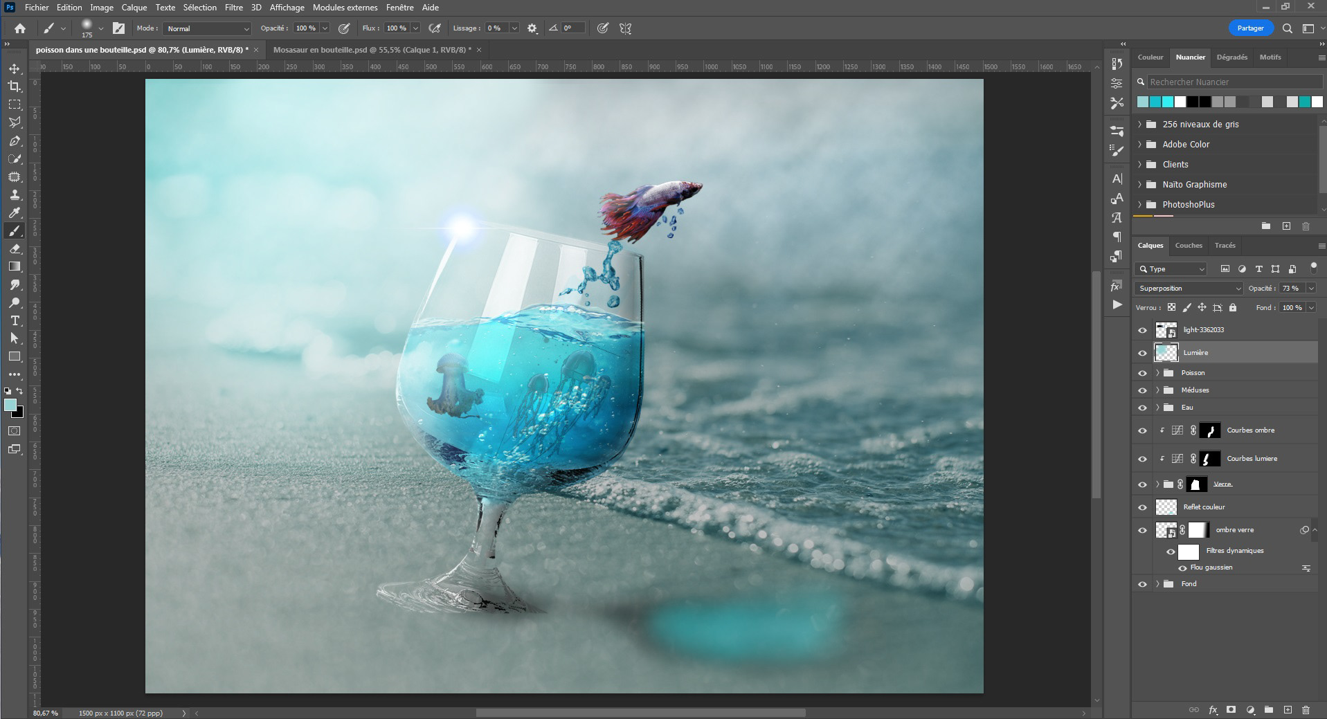Click the Partager button
Image resolution: width=1327 pixels, height=719 pixels.
coord(1250,28)
